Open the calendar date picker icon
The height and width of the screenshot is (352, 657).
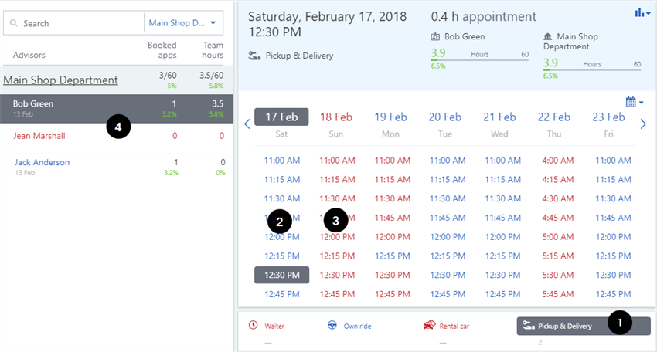tap(634, 102)
